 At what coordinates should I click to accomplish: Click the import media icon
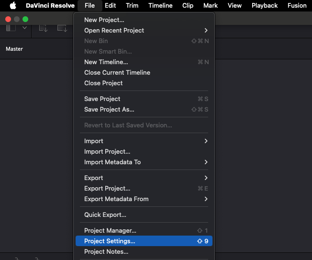[44, 28]
